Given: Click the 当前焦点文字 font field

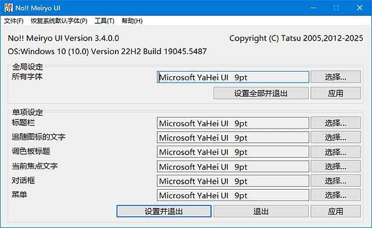Looking at the screenshot, I should click(x=233, y=166).
